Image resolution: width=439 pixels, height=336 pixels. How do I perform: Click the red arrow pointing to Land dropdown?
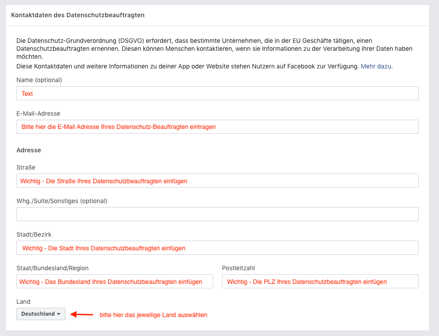tap(82, 314)
